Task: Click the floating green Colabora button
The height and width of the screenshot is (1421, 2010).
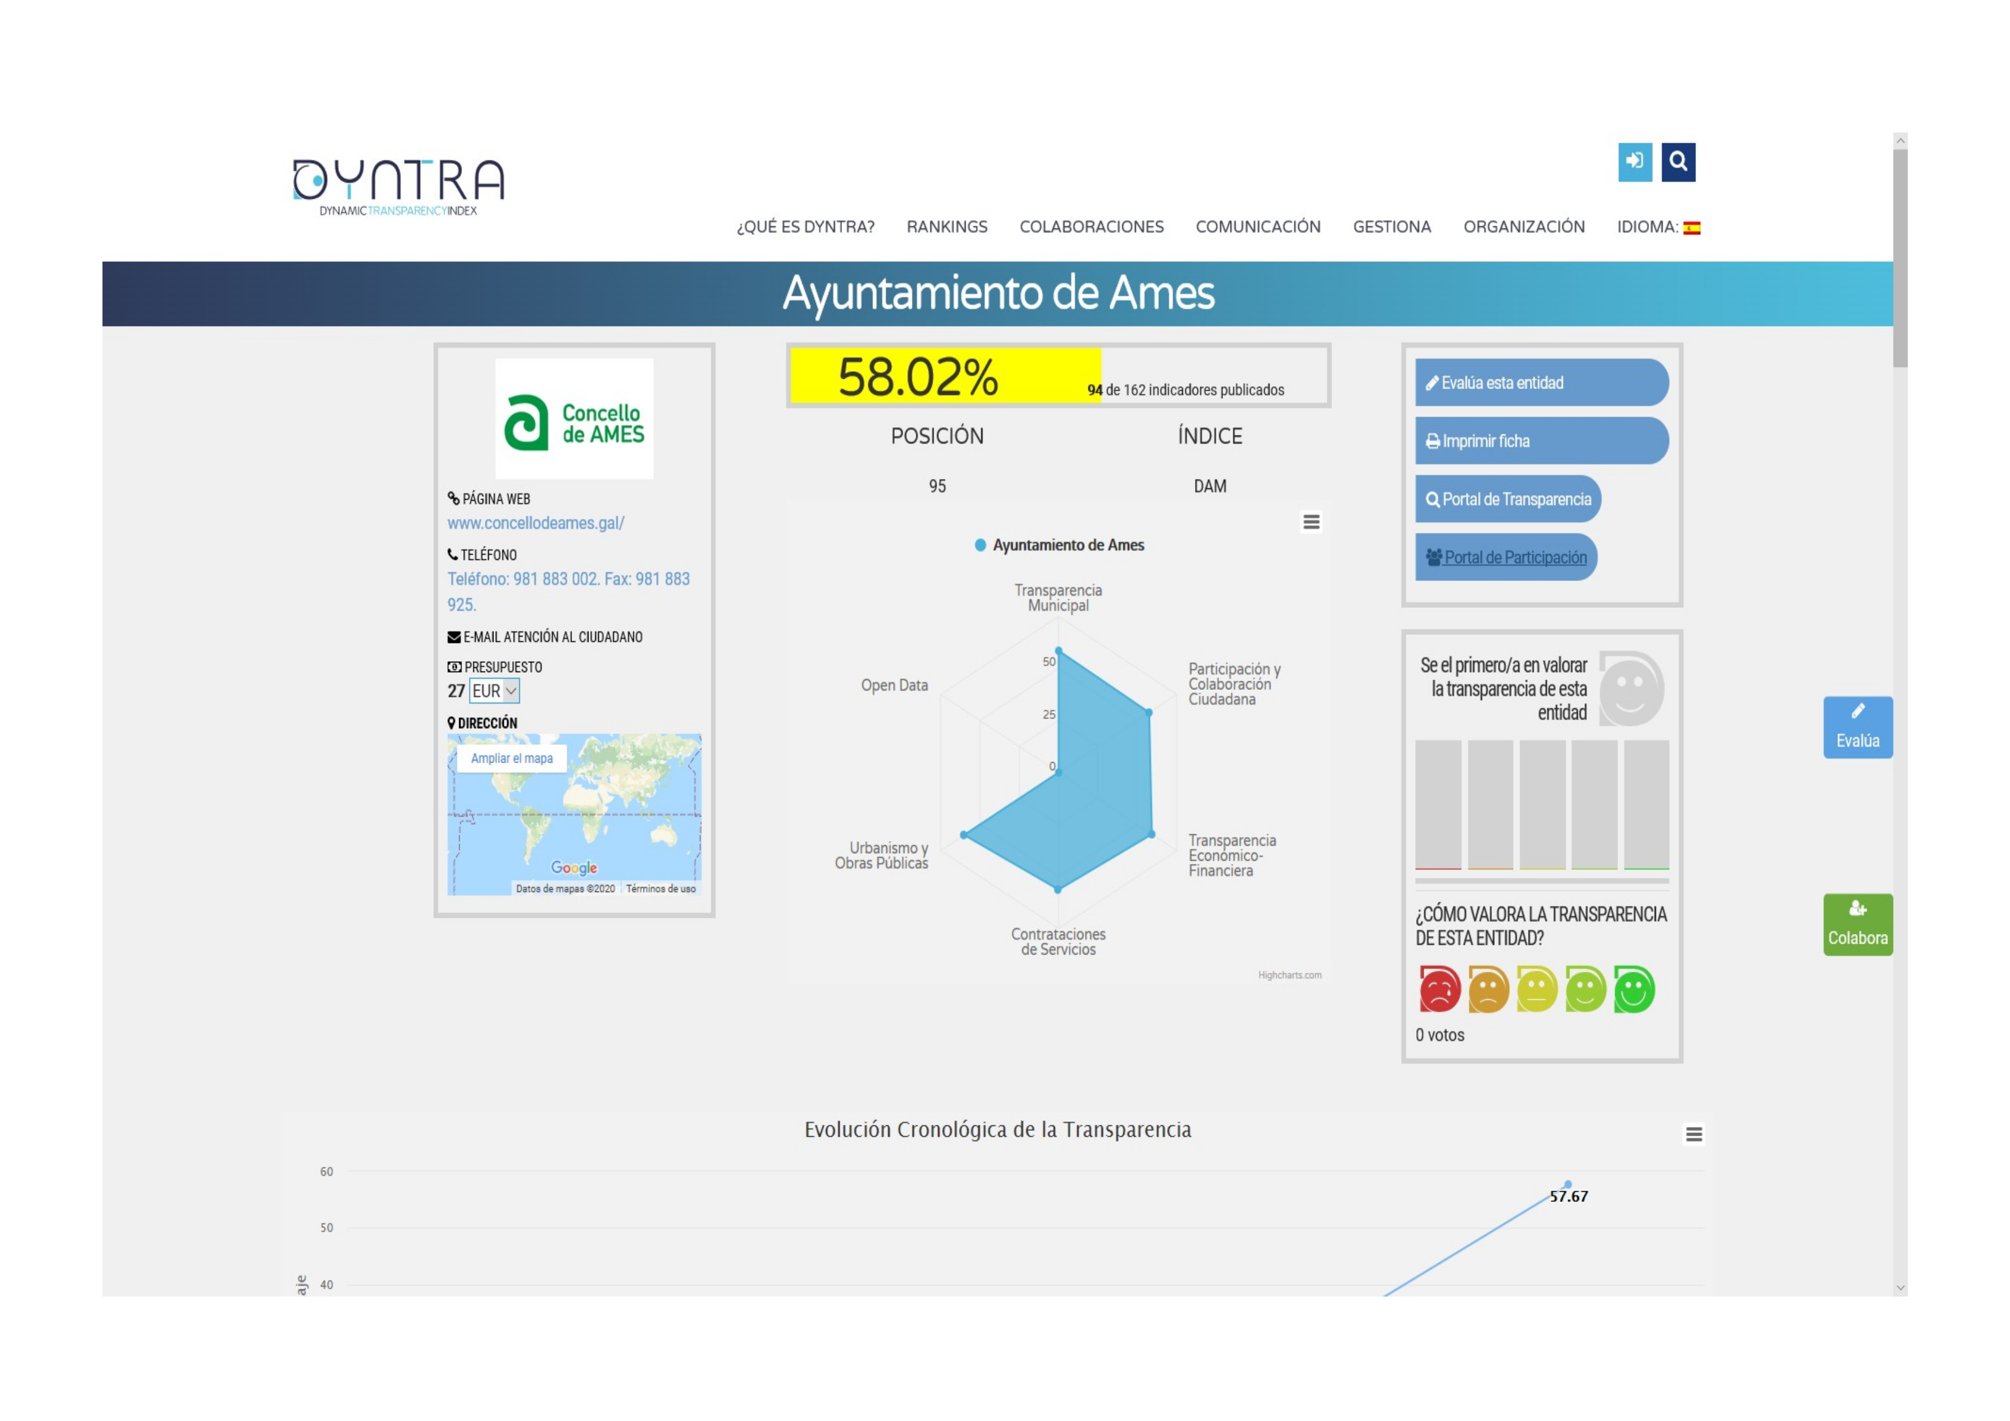Action: coord(1858,924)
